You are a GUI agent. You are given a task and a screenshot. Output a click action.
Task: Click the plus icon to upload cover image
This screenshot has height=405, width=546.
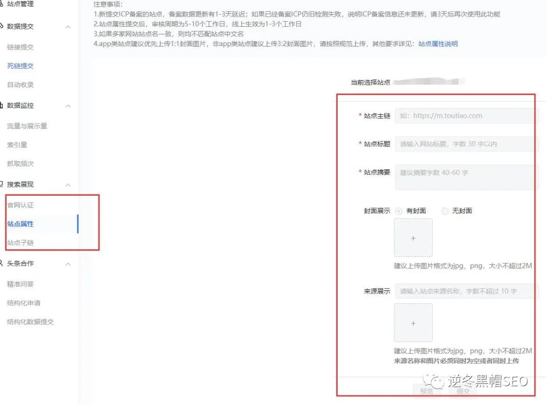tap(413, 238)
